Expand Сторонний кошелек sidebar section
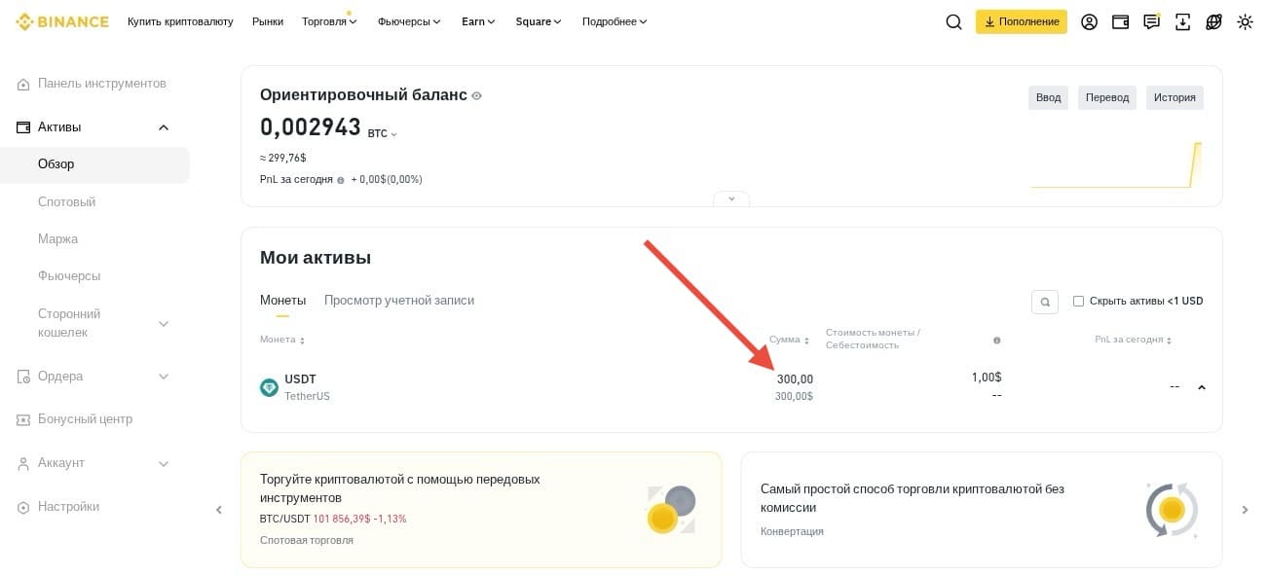 pyautogui.click(x=164, y=324)
